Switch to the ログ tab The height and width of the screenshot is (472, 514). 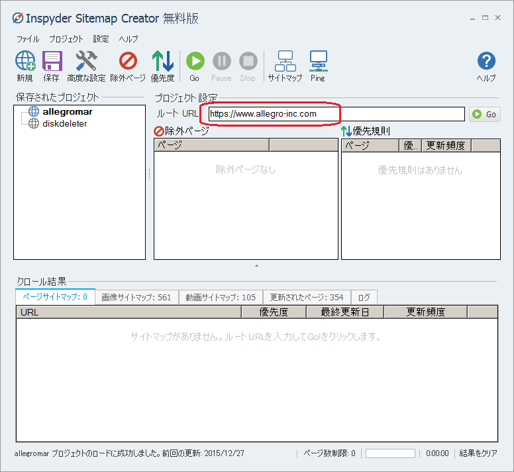pos(364,297)
